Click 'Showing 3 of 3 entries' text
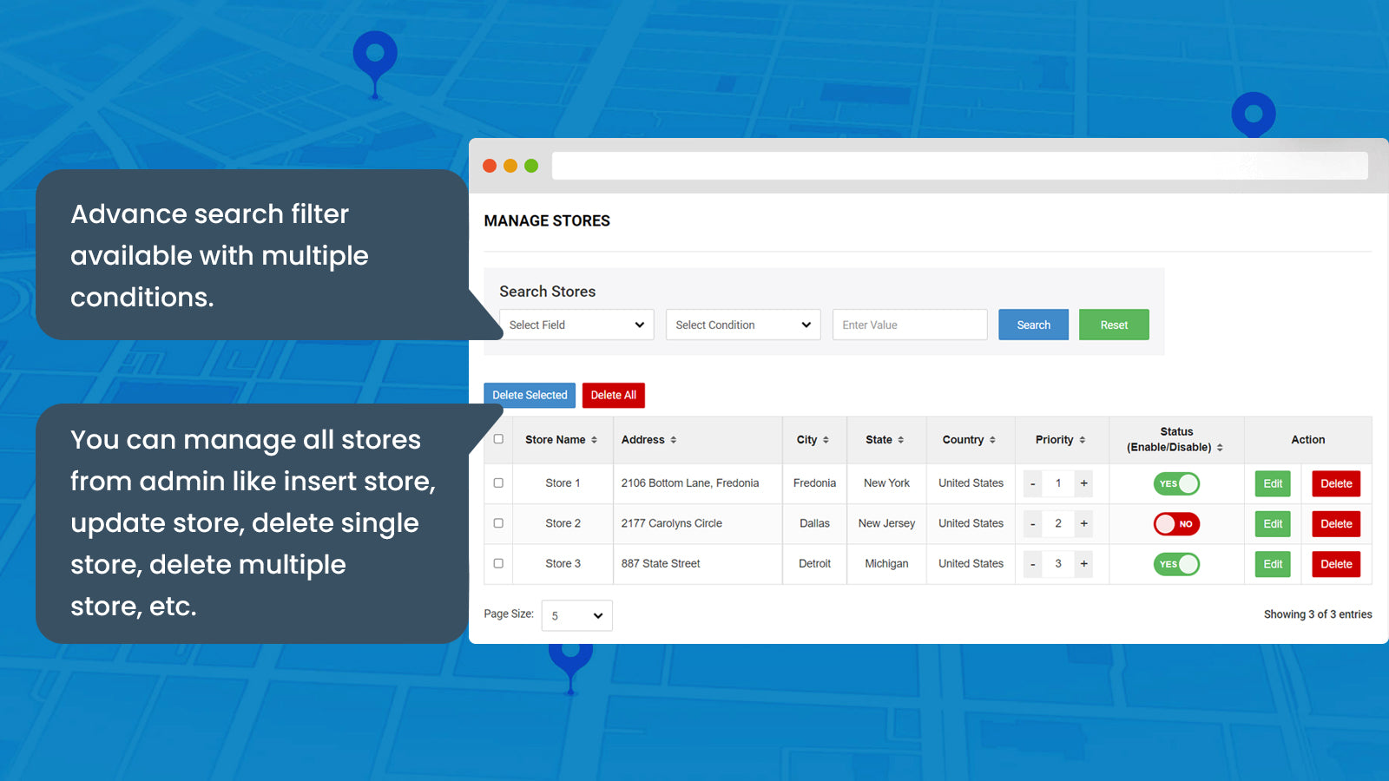 point(1318,614)
